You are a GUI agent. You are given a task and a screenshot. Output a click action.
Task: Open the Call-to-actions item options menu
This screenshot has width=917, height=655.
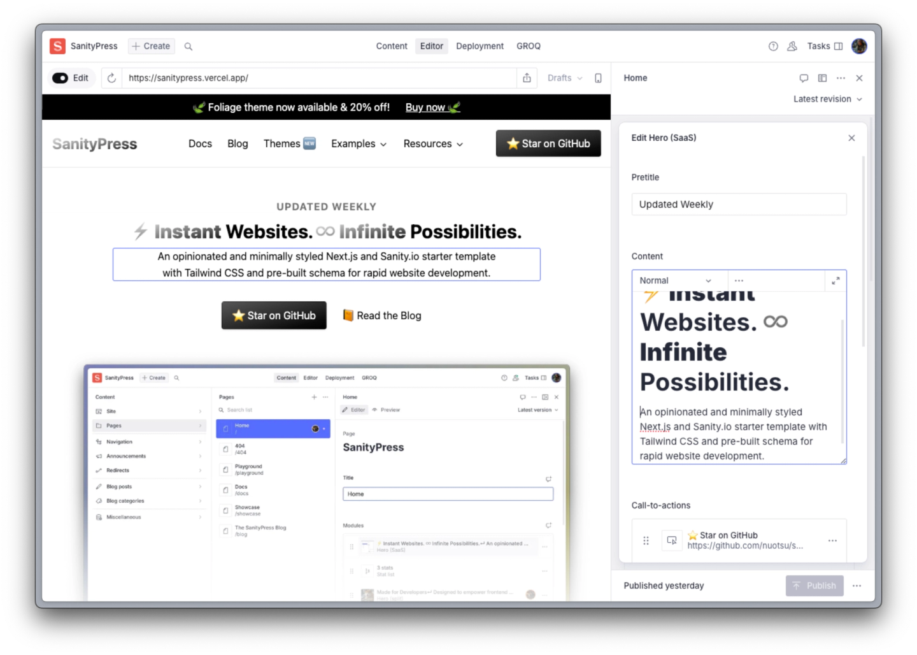pos(832,540)
